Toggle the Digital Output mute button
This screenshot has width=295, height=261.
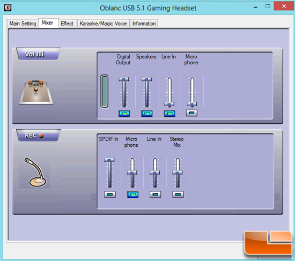pos(124,114)
